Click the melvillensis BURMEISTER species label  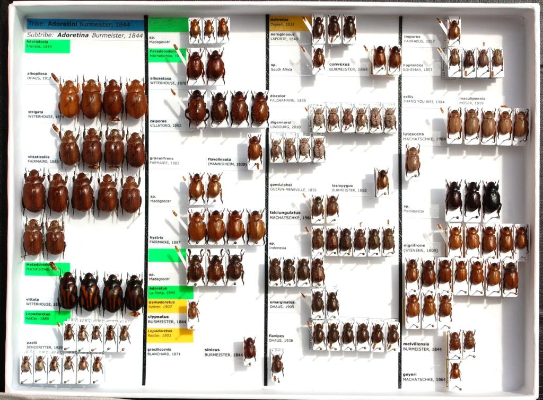click(x=422, y=347)
